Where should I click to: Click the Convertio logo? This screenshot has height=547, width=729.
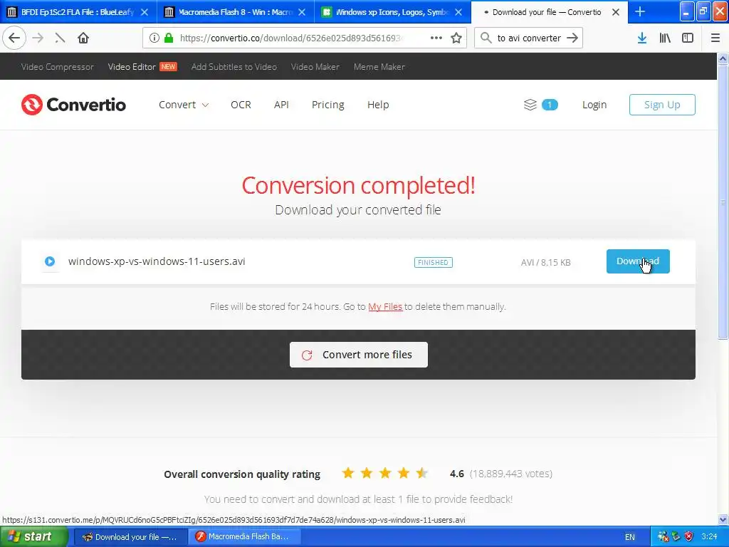click(73, 105)
